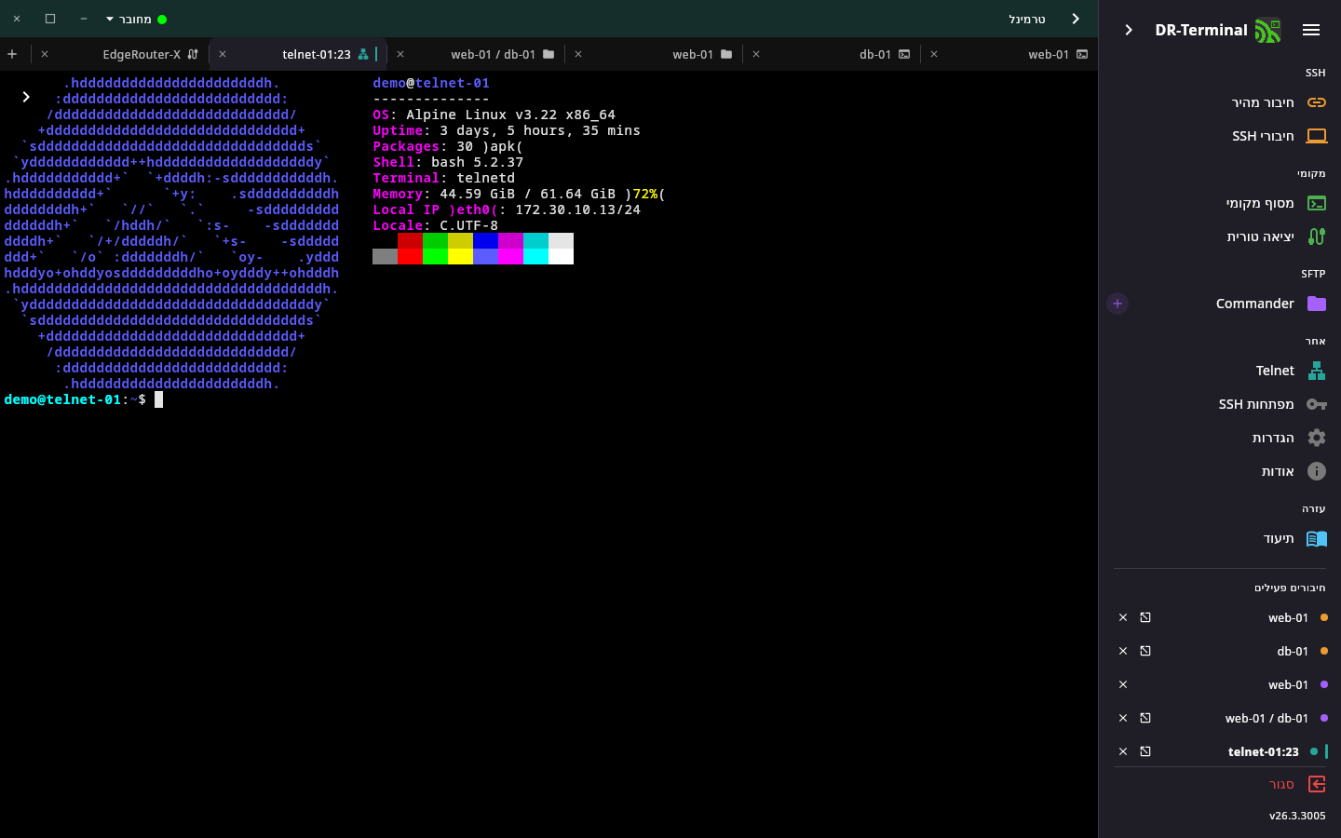Switch to the telnet-01:23 tab

point(298,54)
